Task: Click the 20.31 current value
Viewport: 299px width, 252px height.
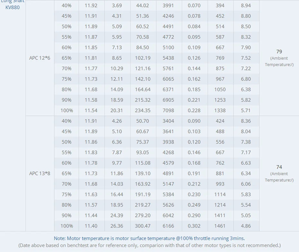Action: 117,110
